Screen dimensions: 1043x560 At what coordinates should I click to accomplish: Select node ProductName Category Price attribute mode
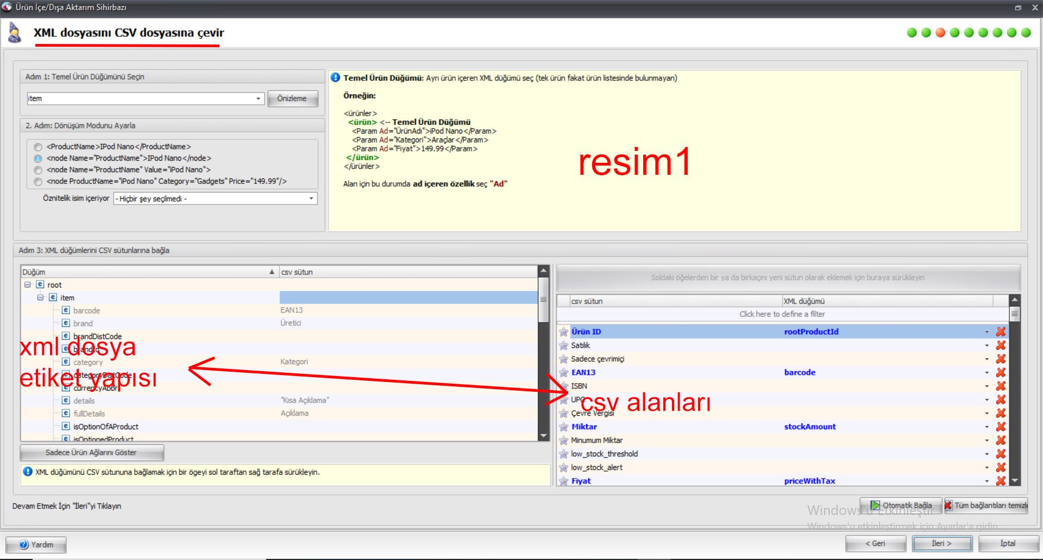(38, 182)
